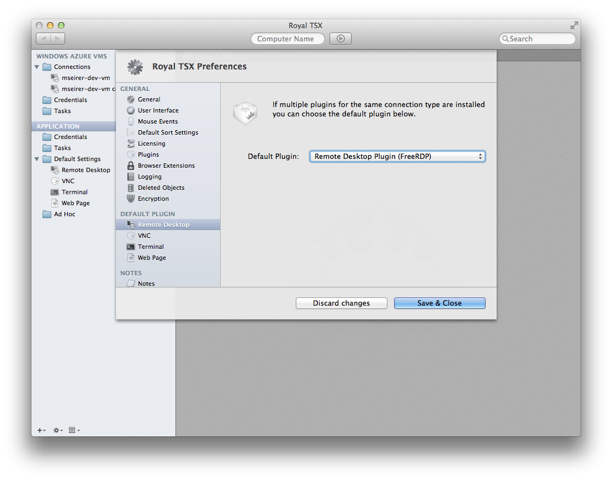The height and width of the screenshot is (480, 612).
Task: Click the Default Sort Settings icon
Action: tap(131, 132)
